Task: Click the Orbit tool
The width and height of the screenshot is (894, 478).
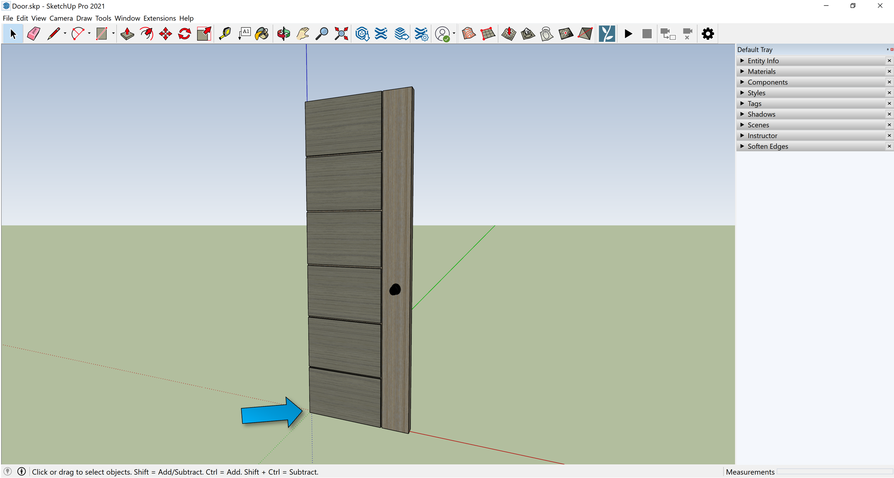Action: [283, 34]
